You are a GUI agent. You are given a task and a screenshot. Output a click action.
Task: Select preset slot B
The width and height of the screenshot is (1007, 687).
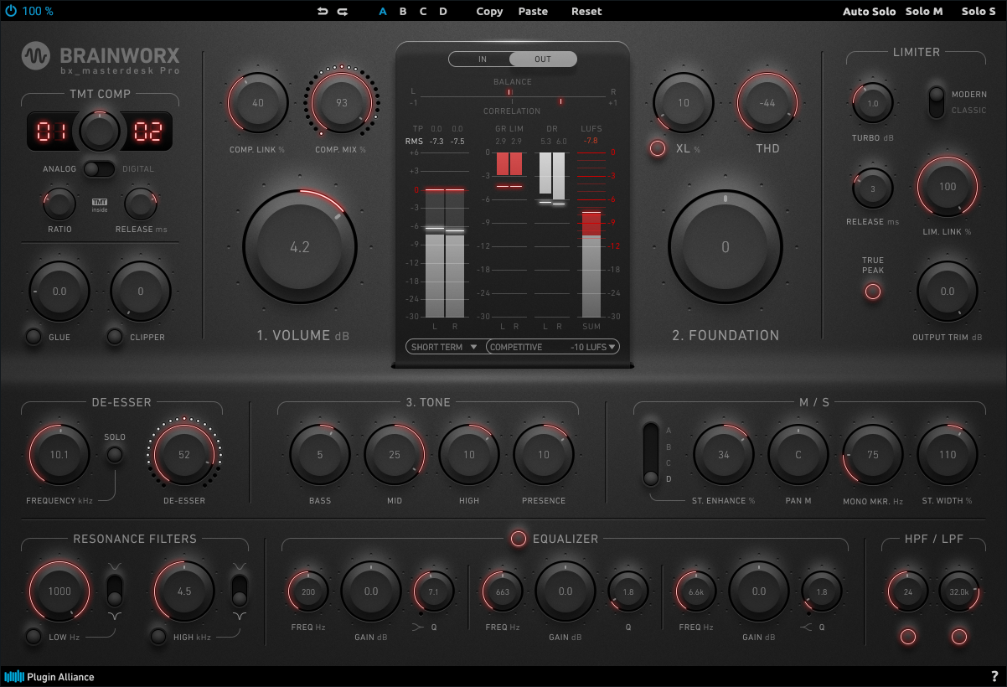point(403,12)
